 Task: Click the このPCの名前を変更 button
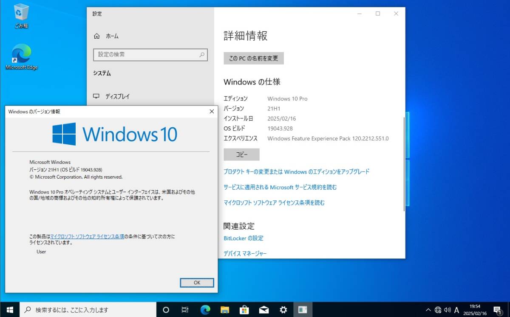[254, 58]
